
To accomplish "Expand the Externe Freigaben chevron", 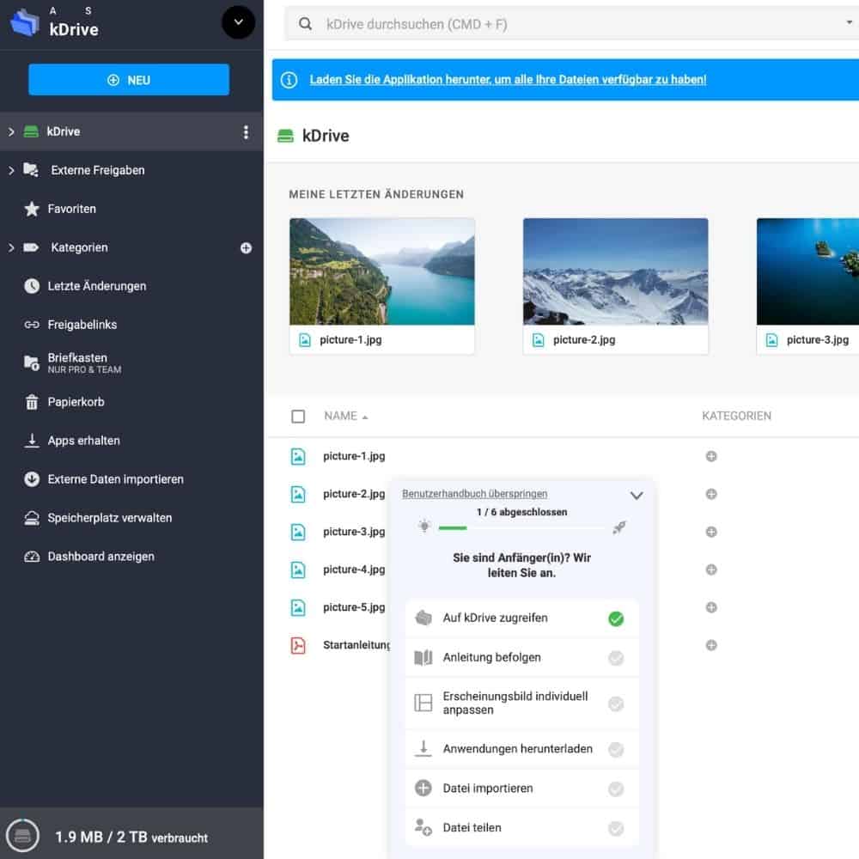I will 11,170.
